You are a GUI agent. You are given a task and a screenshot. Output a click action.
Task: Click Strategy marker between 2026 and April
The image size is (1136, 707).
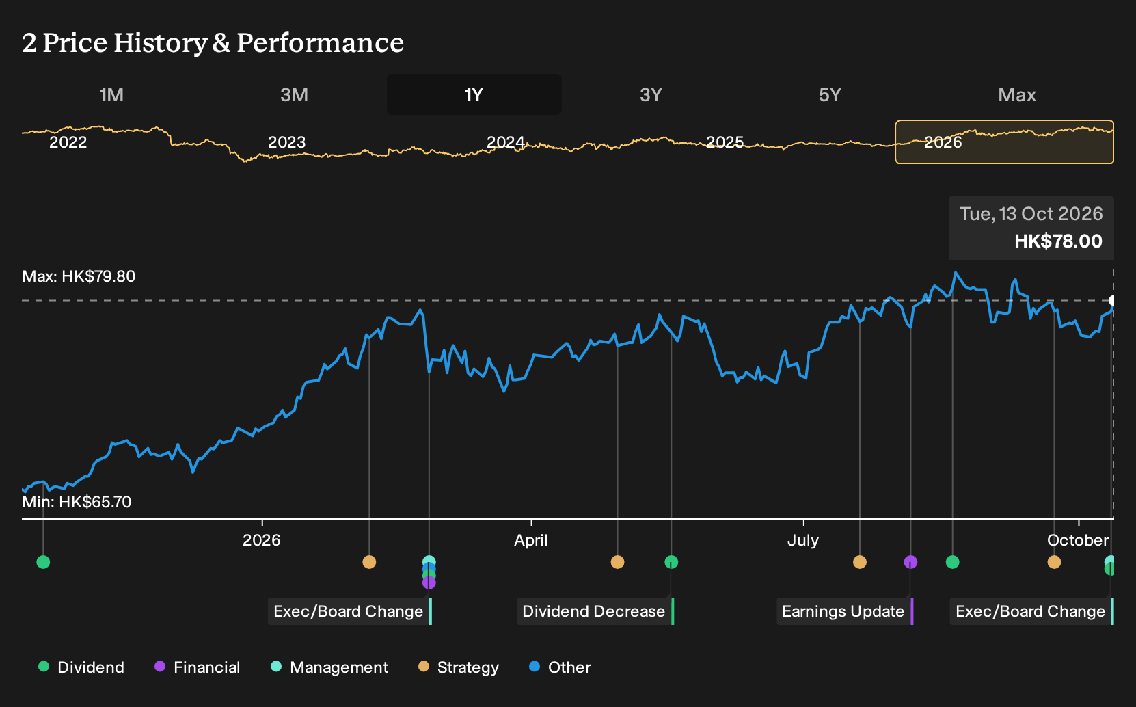tap(369, 562)
